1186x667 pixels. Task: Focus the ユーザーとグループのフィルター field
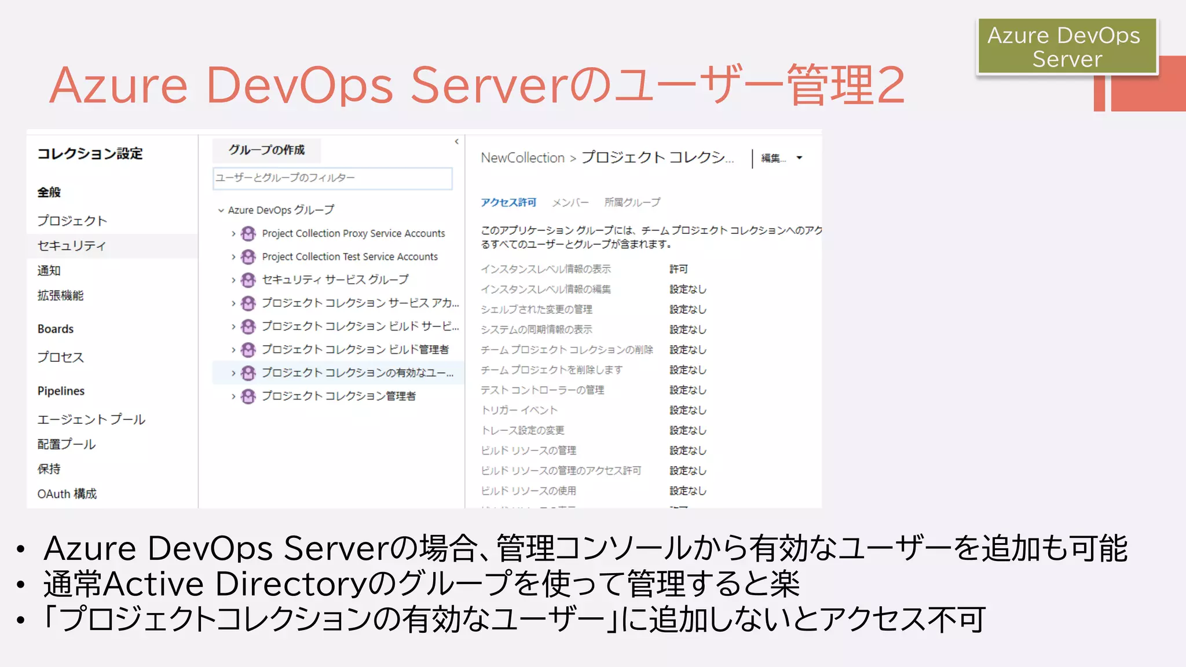(332, 178)
